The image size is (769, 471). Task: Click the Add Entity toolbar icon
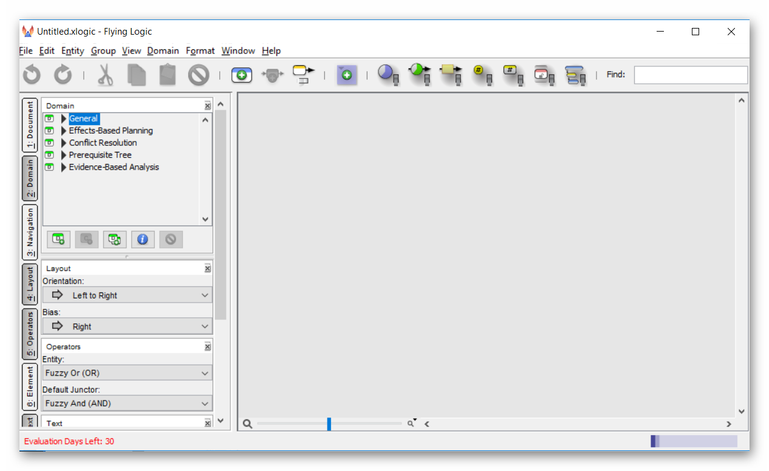pyautogui.click(x=241, y=75)
